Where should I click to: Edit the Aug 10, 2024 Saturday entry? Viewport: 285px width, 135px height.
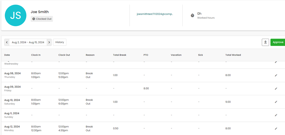tap(276, 102)
